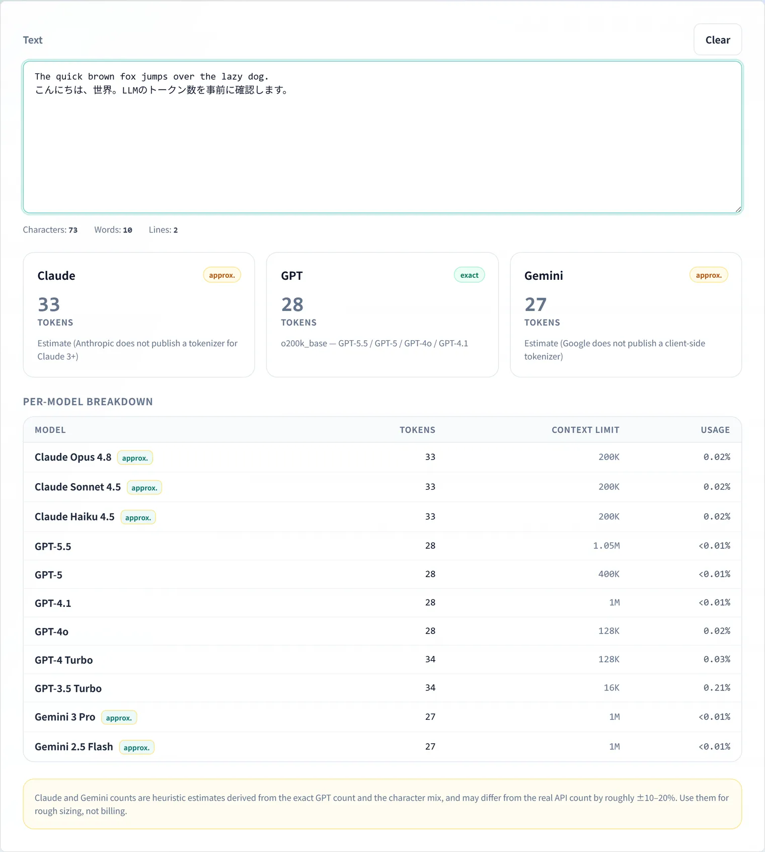Select the Claude Opus 4.8 row name
765x852 pixels.
73,457
